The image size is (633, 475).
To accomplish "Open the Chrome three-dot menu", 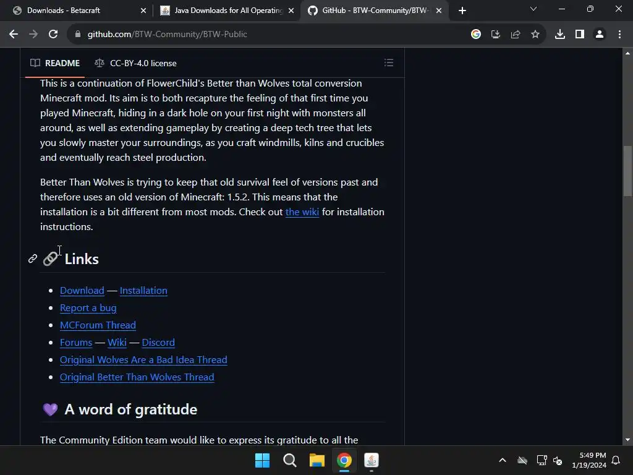I will point(619,35).
